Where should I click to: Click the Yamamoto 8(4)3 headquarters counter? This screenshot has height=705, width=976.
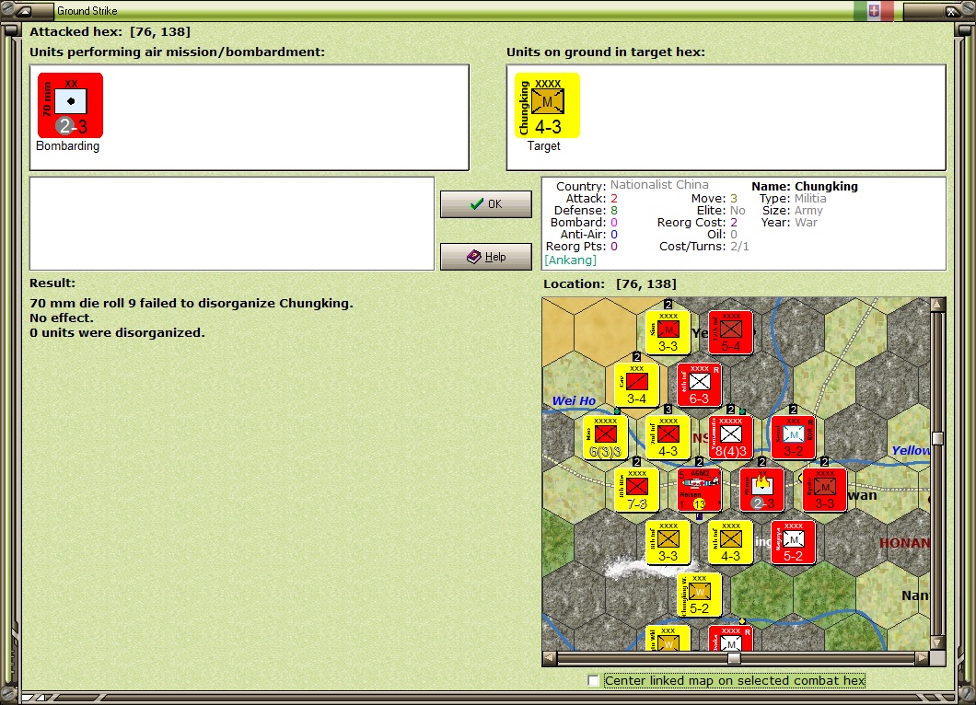tap(731, 437)
